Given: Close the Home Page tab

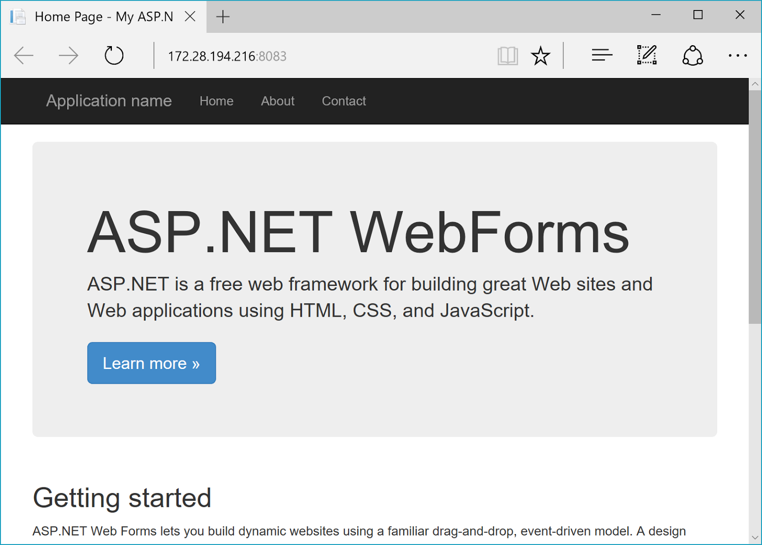Looking at the screenshot, I should pos(190,16).
